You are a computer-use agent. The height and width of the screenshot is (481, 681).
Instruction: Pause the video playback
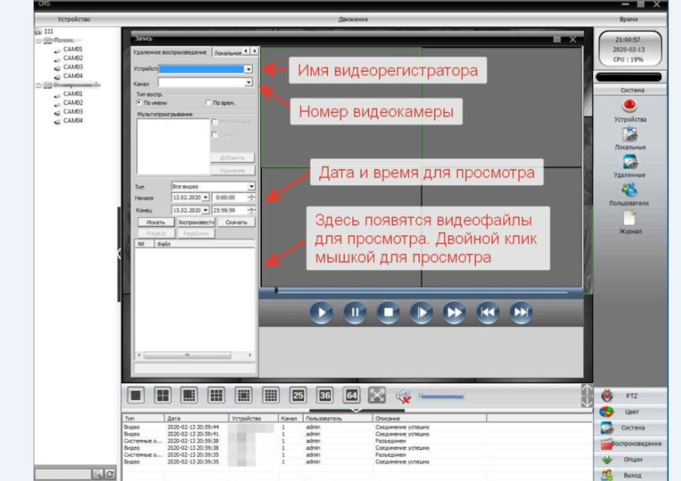click(355, 312)
